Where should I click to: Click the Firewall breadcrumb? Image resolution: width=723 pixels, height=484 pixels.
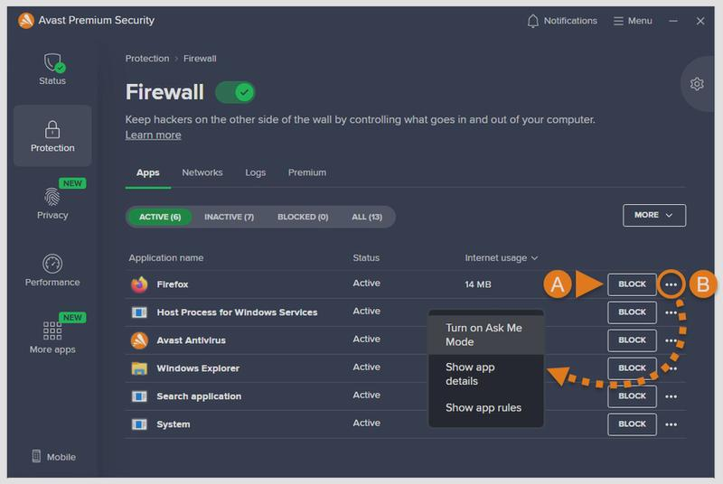(200, 59)
